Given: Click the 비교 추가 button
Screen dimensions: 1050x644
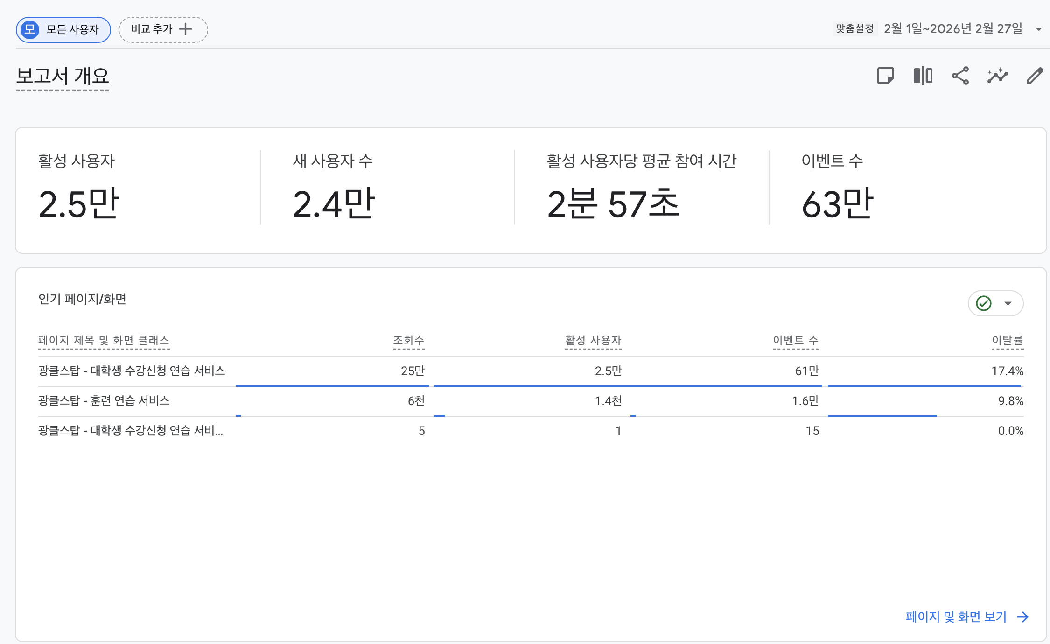Looking at the screenshot, I should click(163, 29).
